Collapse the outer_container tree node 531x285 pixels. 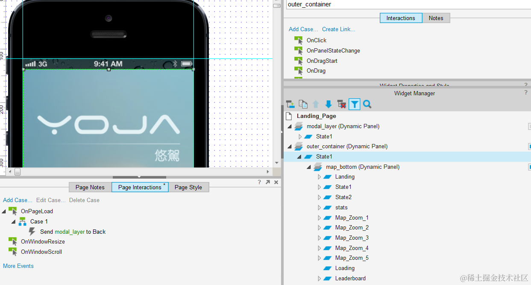point(290,147)
